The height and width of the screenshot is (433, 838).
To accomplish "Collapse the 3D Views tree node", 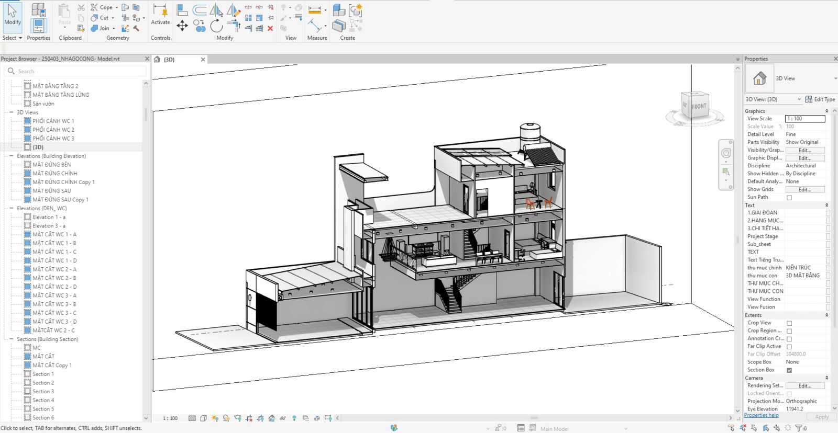I will coord(12,112).
